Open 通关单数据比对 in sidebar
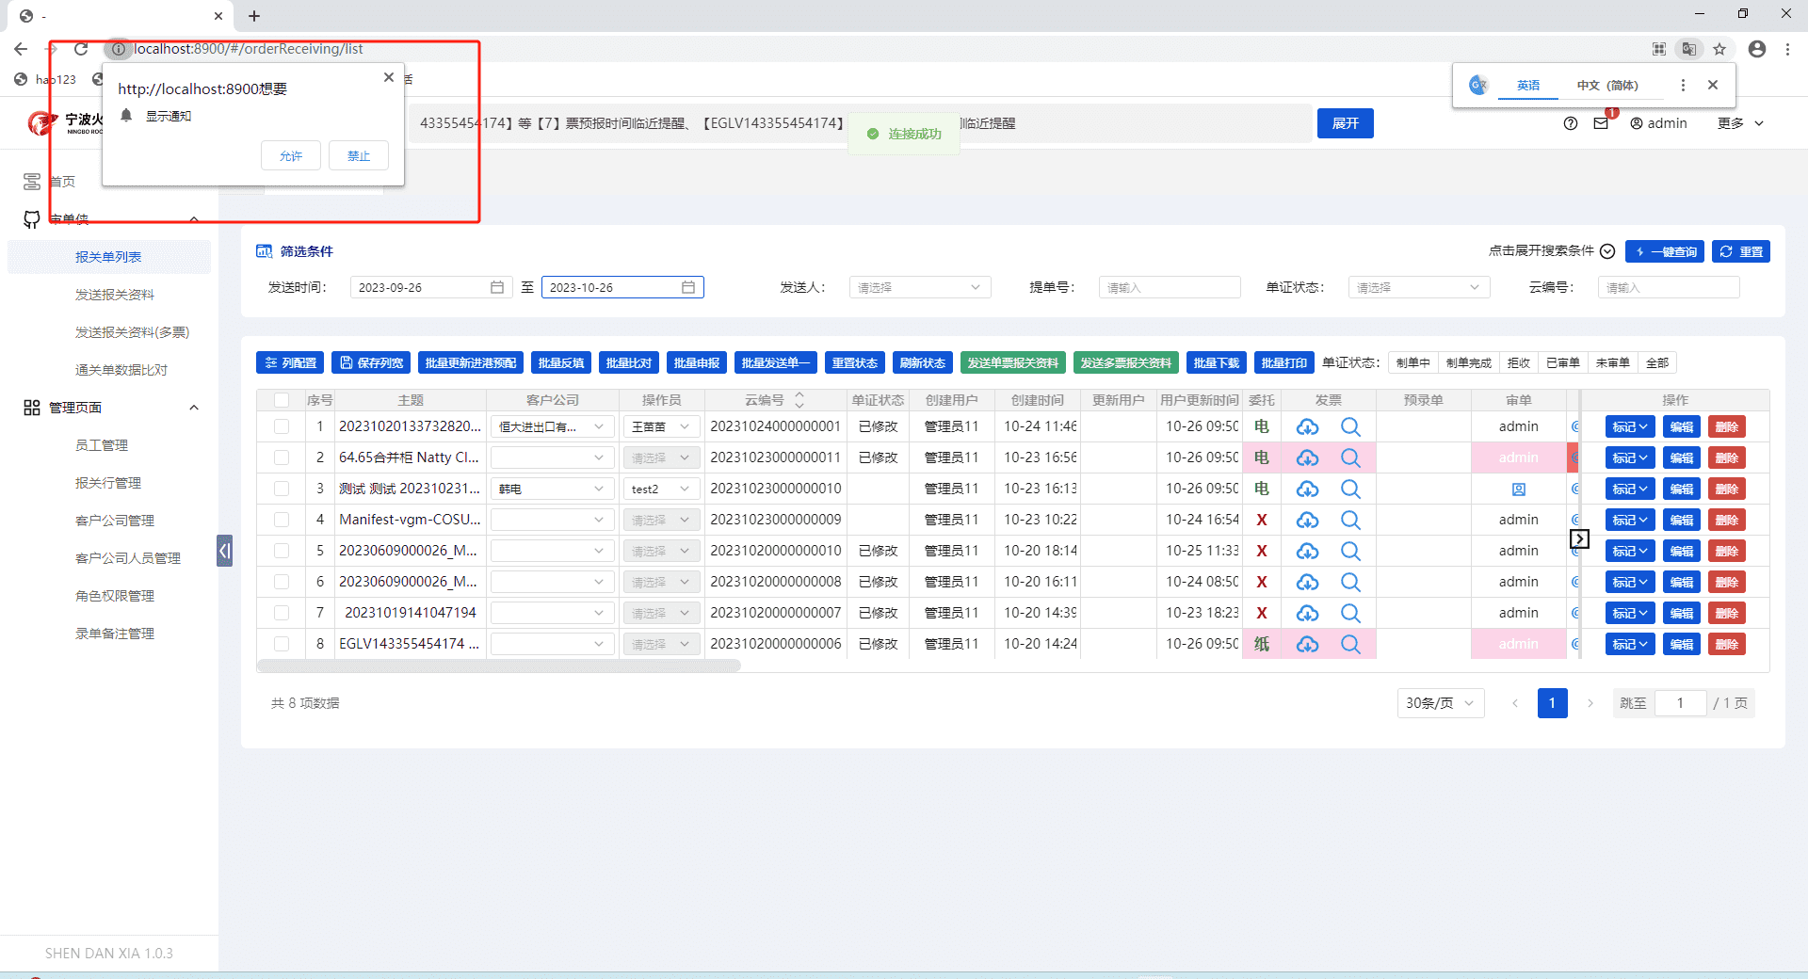 coord(121,370)
